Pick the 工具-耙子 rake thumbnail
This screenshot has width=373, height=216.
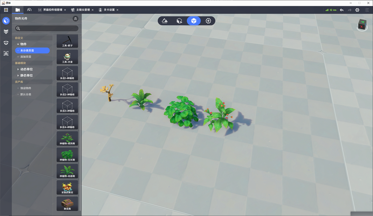67,41
